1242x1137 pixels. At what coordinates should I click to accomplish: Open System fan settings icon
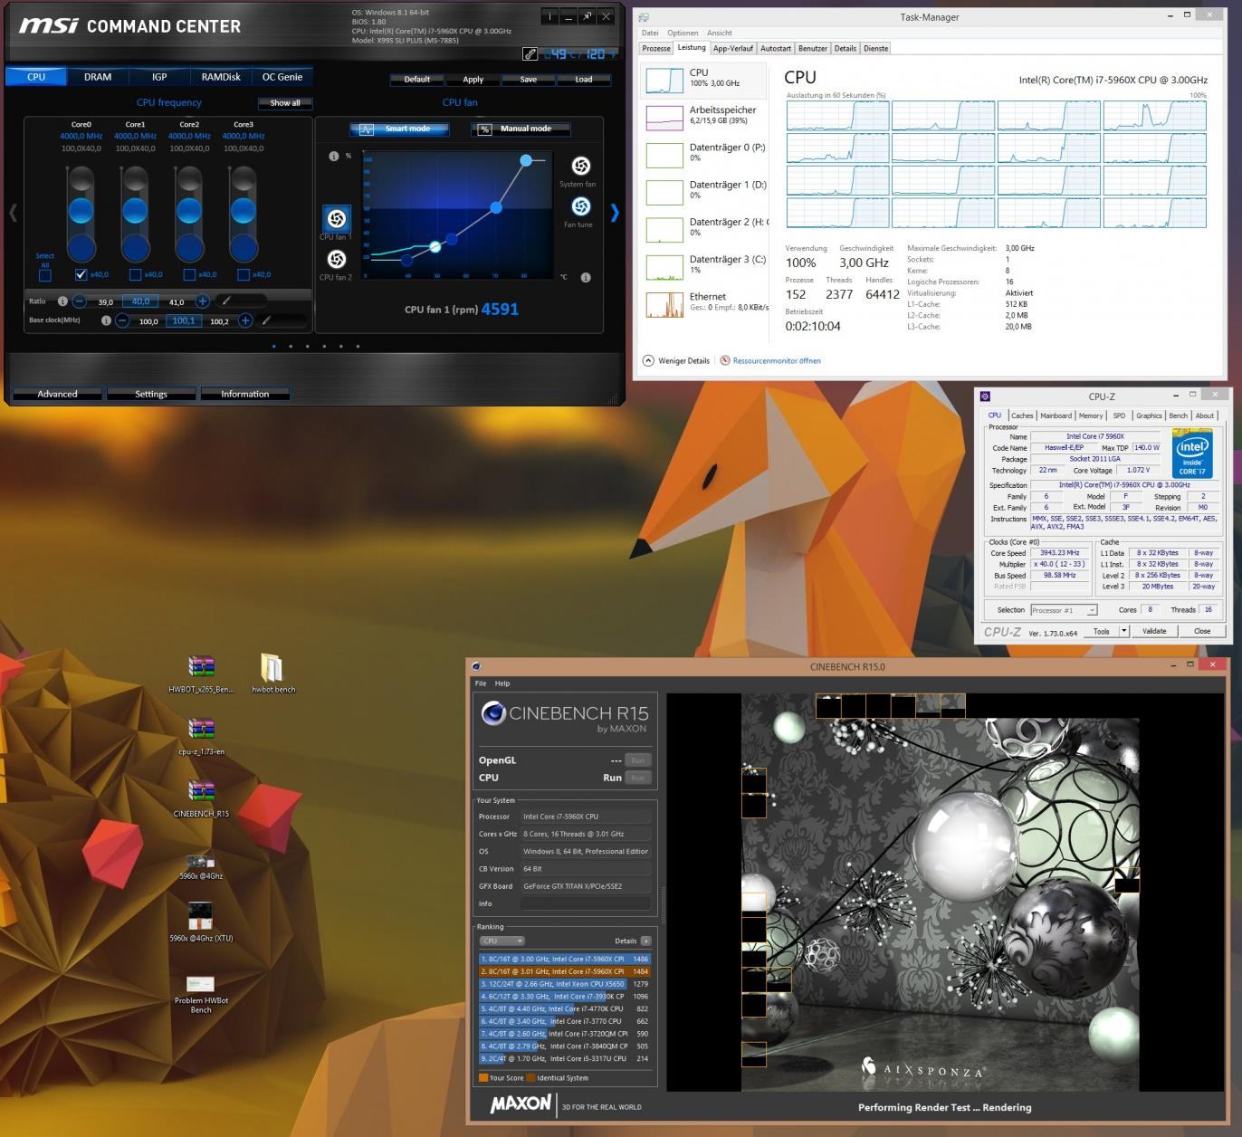click(x=581, y=166)
